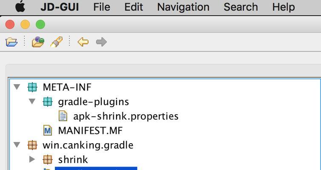The height and width of the screenshot is (170, 321).
Task: Collapse the gradle-plugins node
Action: click(32, 102)
